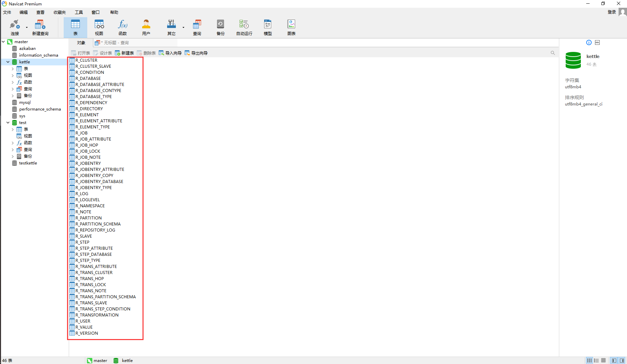Switch to icon grid view in status bar
627x364 pixels.
[x=589, y=360]
